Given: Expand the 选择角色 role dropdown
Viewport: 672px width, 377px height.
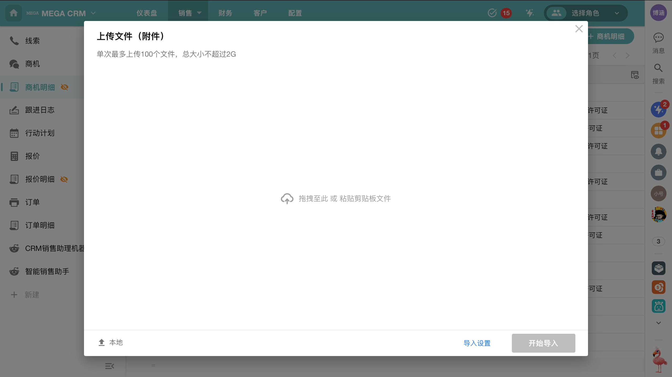Looking at the screenshot, I should (x=617, y=13).
